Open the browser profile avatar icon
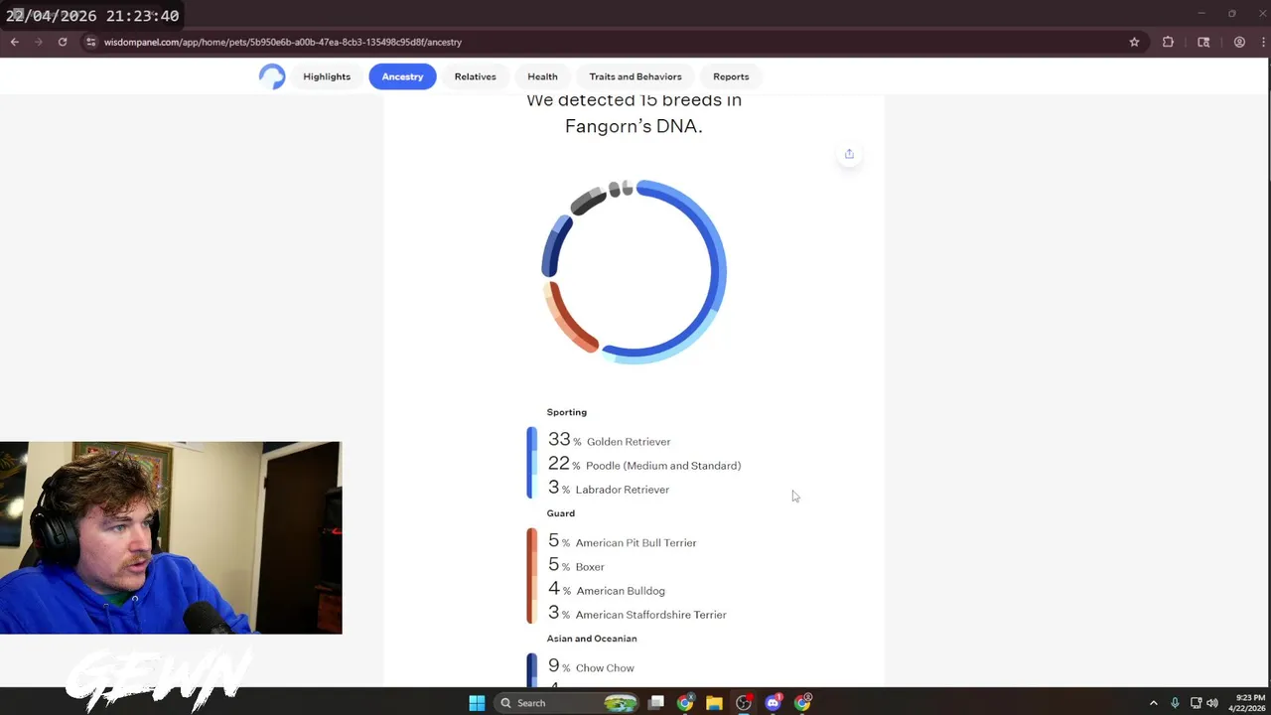Viewport: 1271px width, 715px height. 1239,42
